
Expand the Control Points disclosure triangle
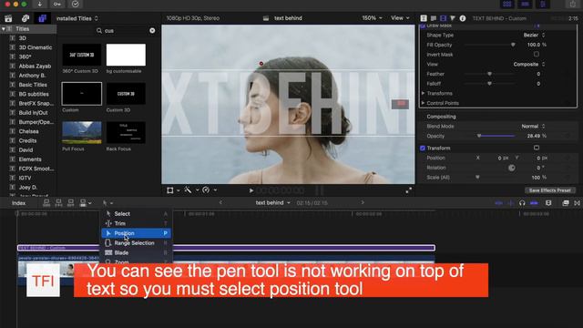(x=423, y=103)
